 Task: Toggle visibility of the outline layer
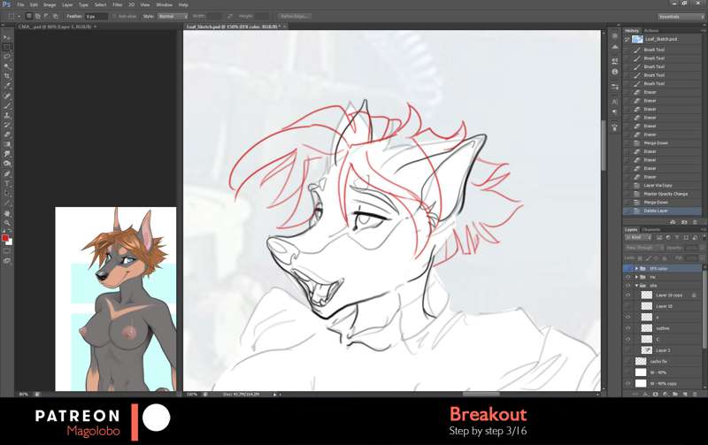click(x=628, y=328)
